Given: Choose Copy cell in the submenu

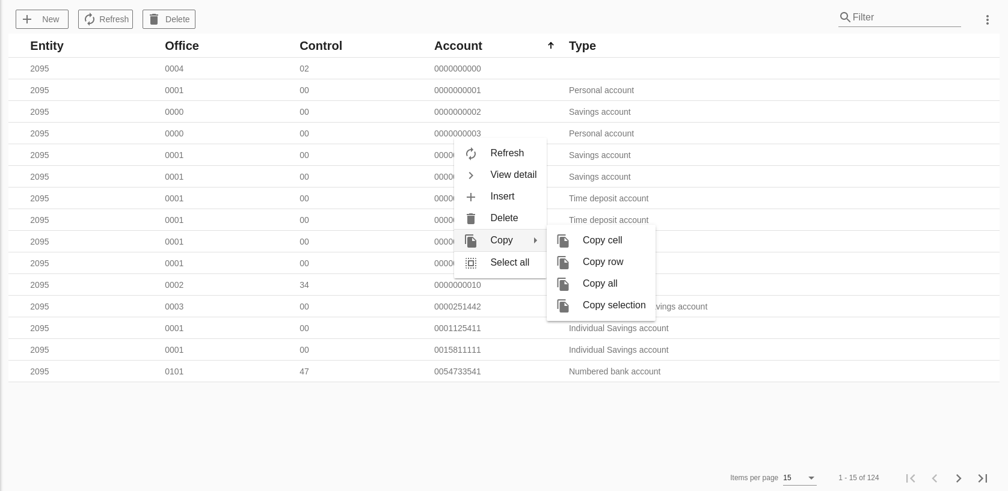Looking at the screenshot, I should pyautogui.click(x=601, y=240).
